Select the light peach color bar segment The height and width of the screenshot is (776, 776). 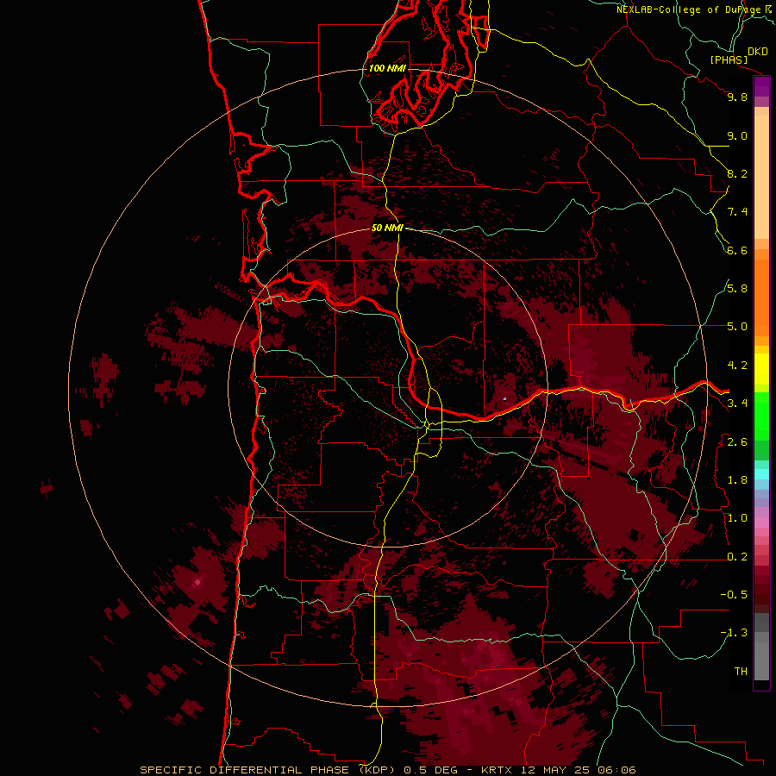coord(761,177)
